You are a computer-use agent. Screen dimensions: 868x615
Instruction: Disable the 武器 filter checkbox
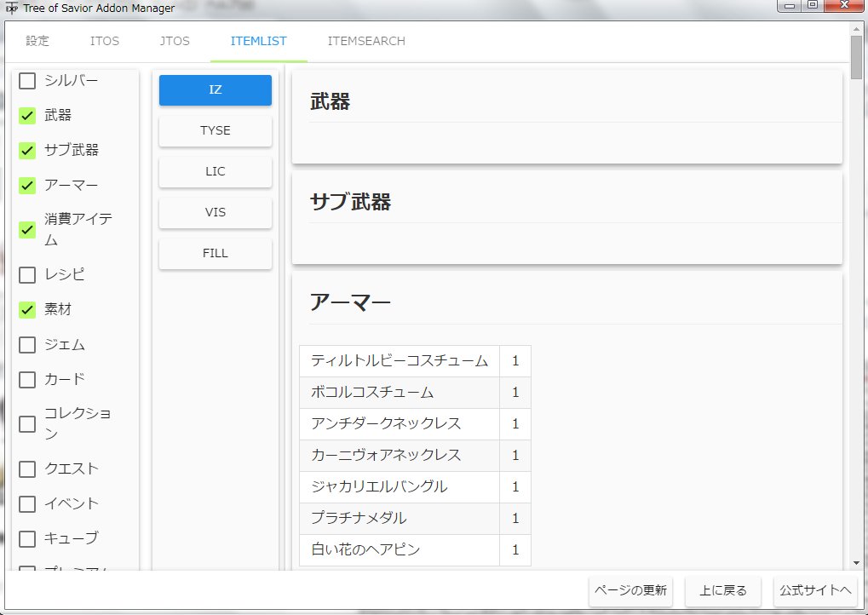click(26, 115)
